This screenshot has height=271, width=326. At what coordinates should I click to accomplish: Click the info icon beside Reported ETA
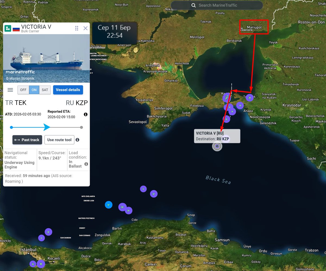(x=86, y=114)
